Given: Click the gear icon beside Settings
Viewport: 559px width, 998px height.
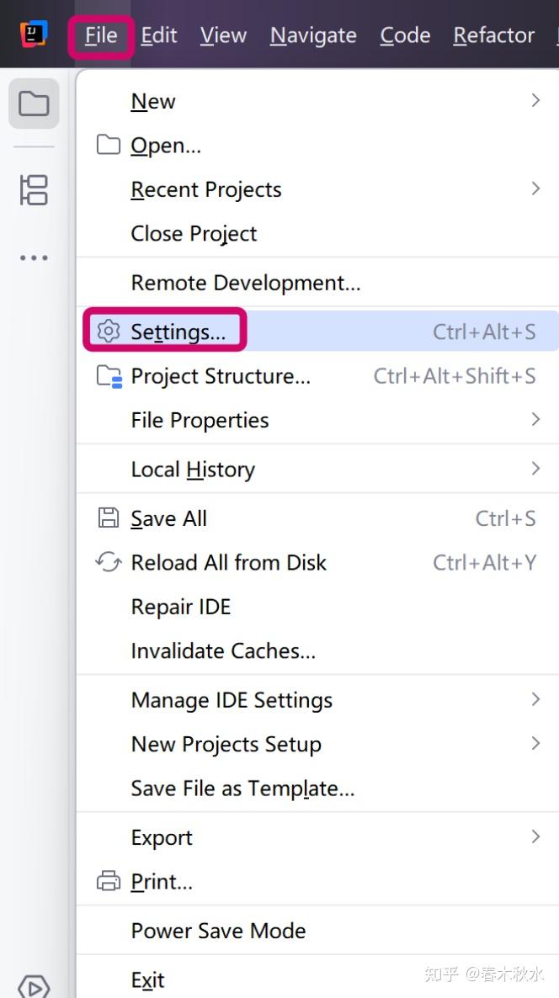Looking at the screenshot, I should point(109,331).
